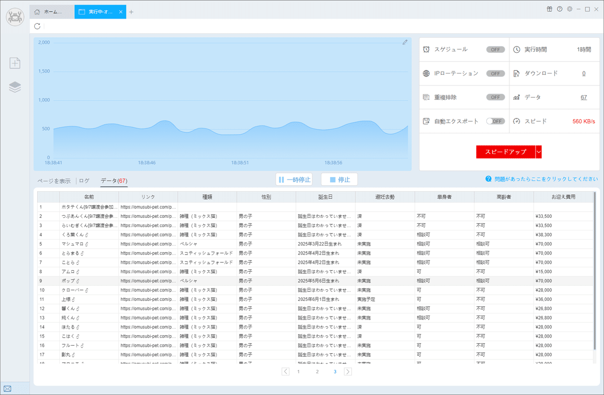Viewport: 604px width, 395px height.
Task: Click the リンク column header
Action: coord(148,197)
